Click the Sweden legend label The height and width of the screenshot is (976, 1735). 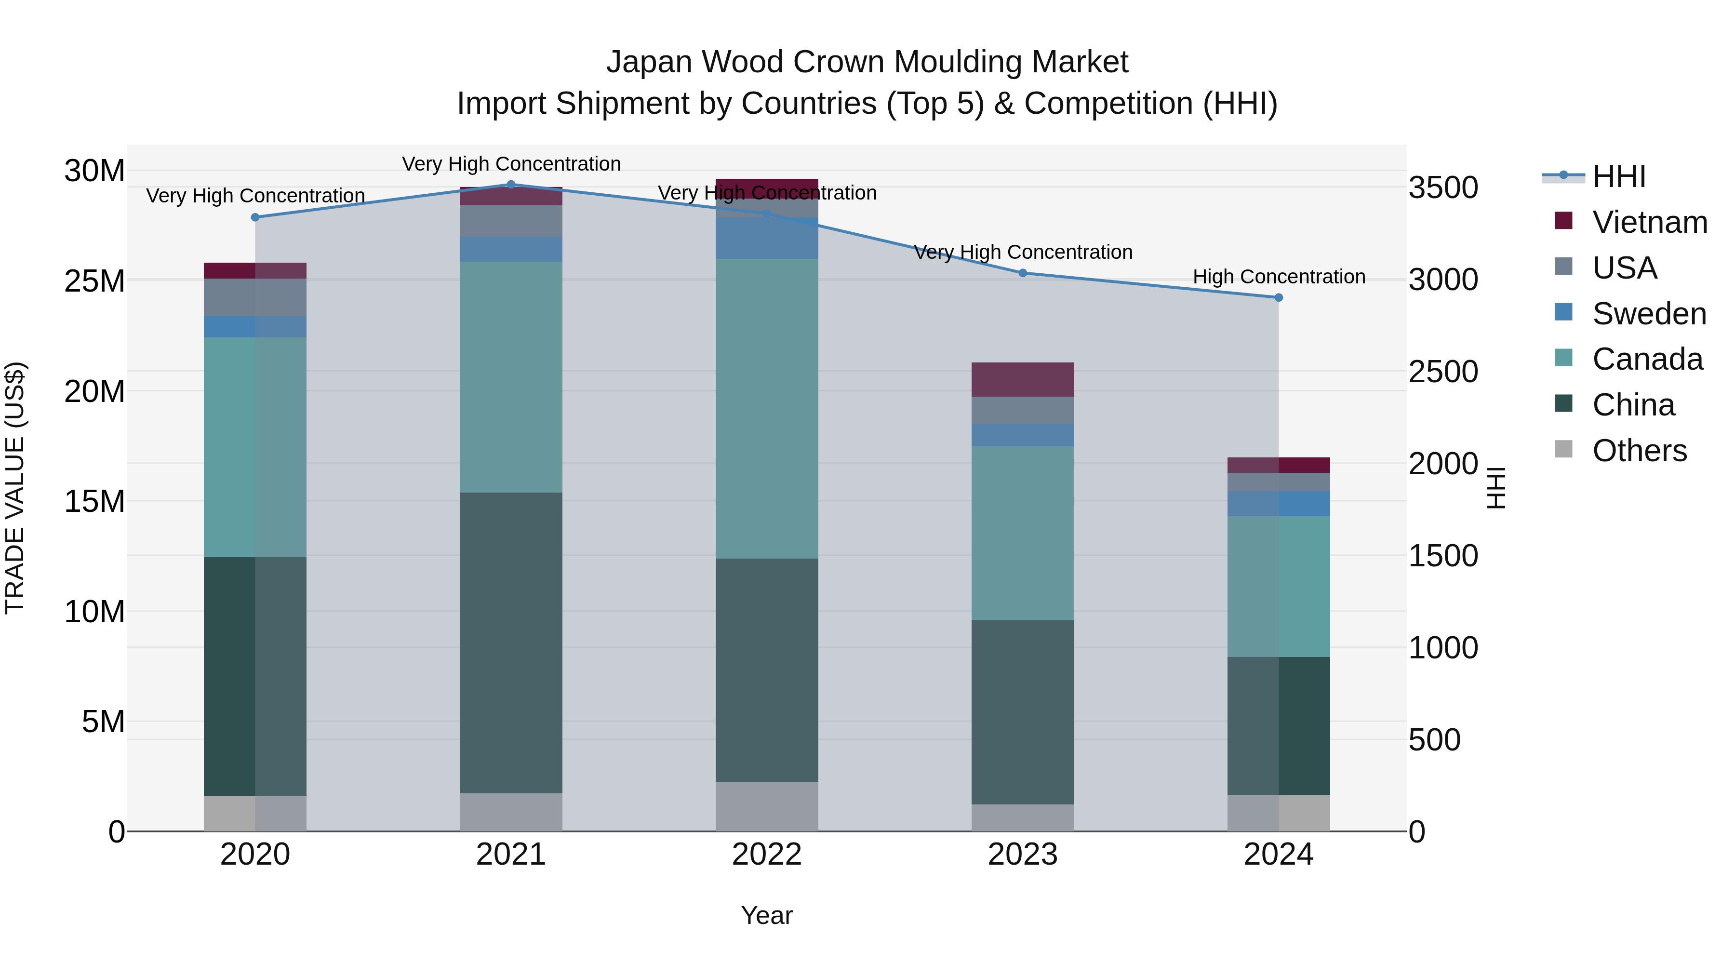(1650, 314)
